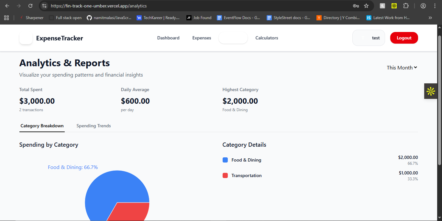Reload the page with the refresh icon
442x221 pixels.
[x=30, y=6]
